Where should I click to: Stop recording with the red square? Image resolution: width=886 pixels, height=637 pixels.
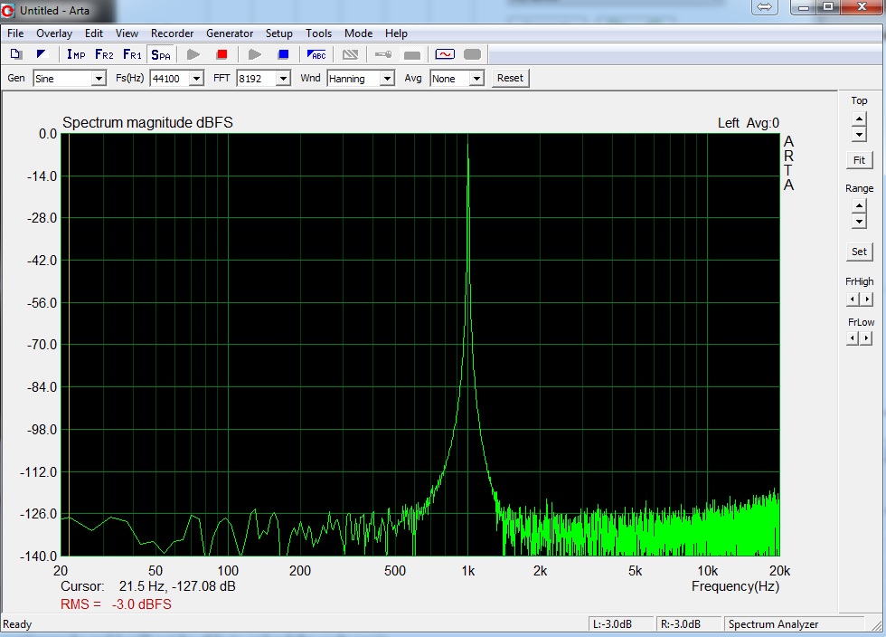point(221,54)
